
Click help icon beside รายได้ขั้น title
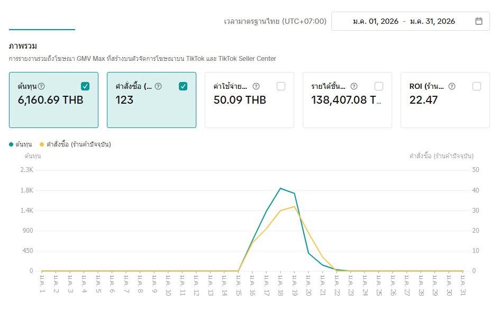(354, 86)
